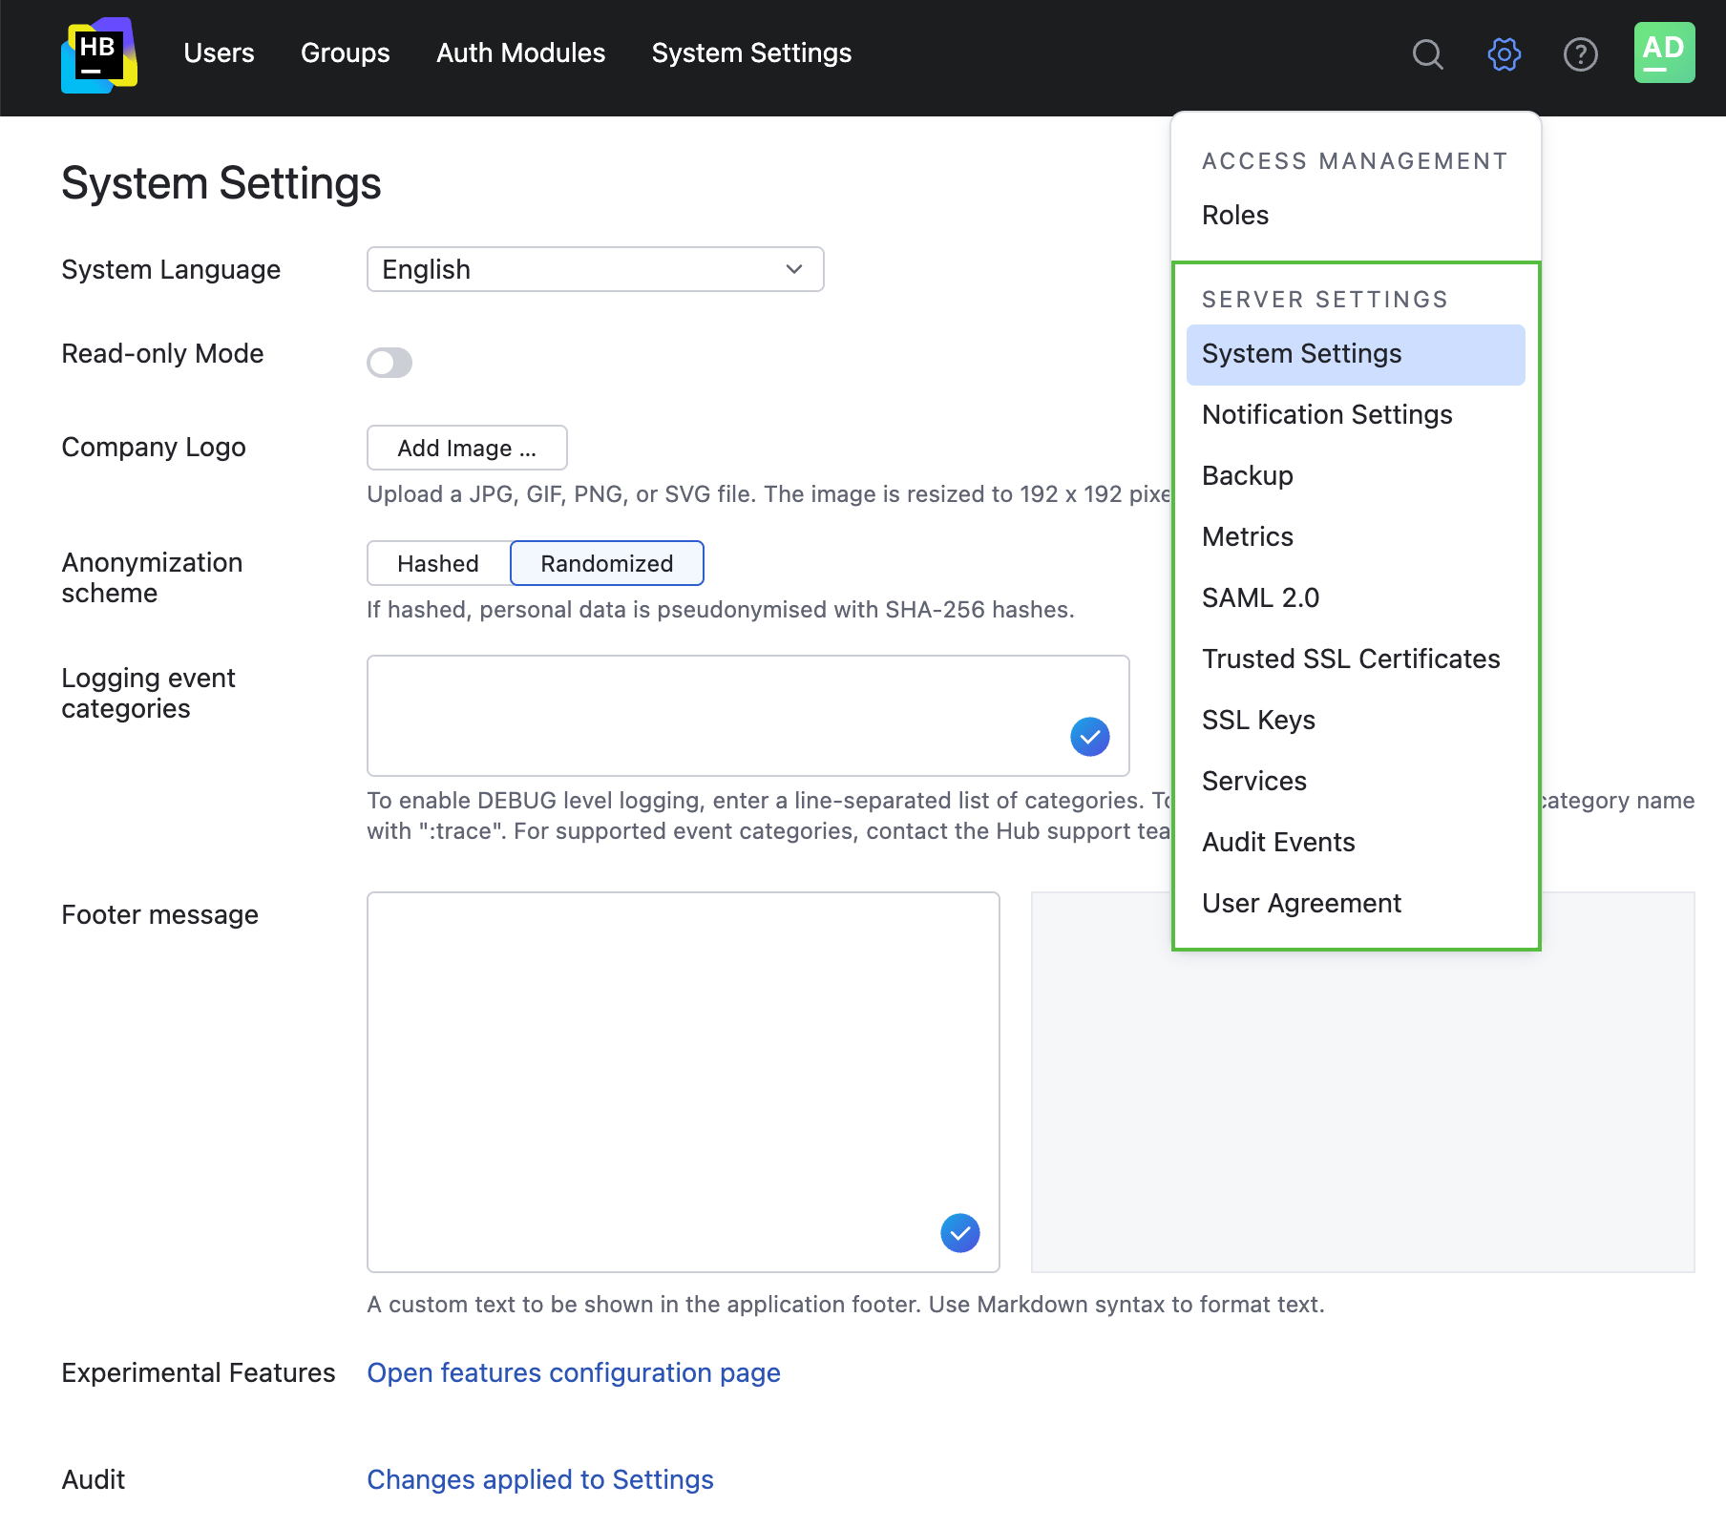The height and width of the screenshot is (1527, 1726).
Task: Click the settings gear icon
Action: tap(1504, 54)
